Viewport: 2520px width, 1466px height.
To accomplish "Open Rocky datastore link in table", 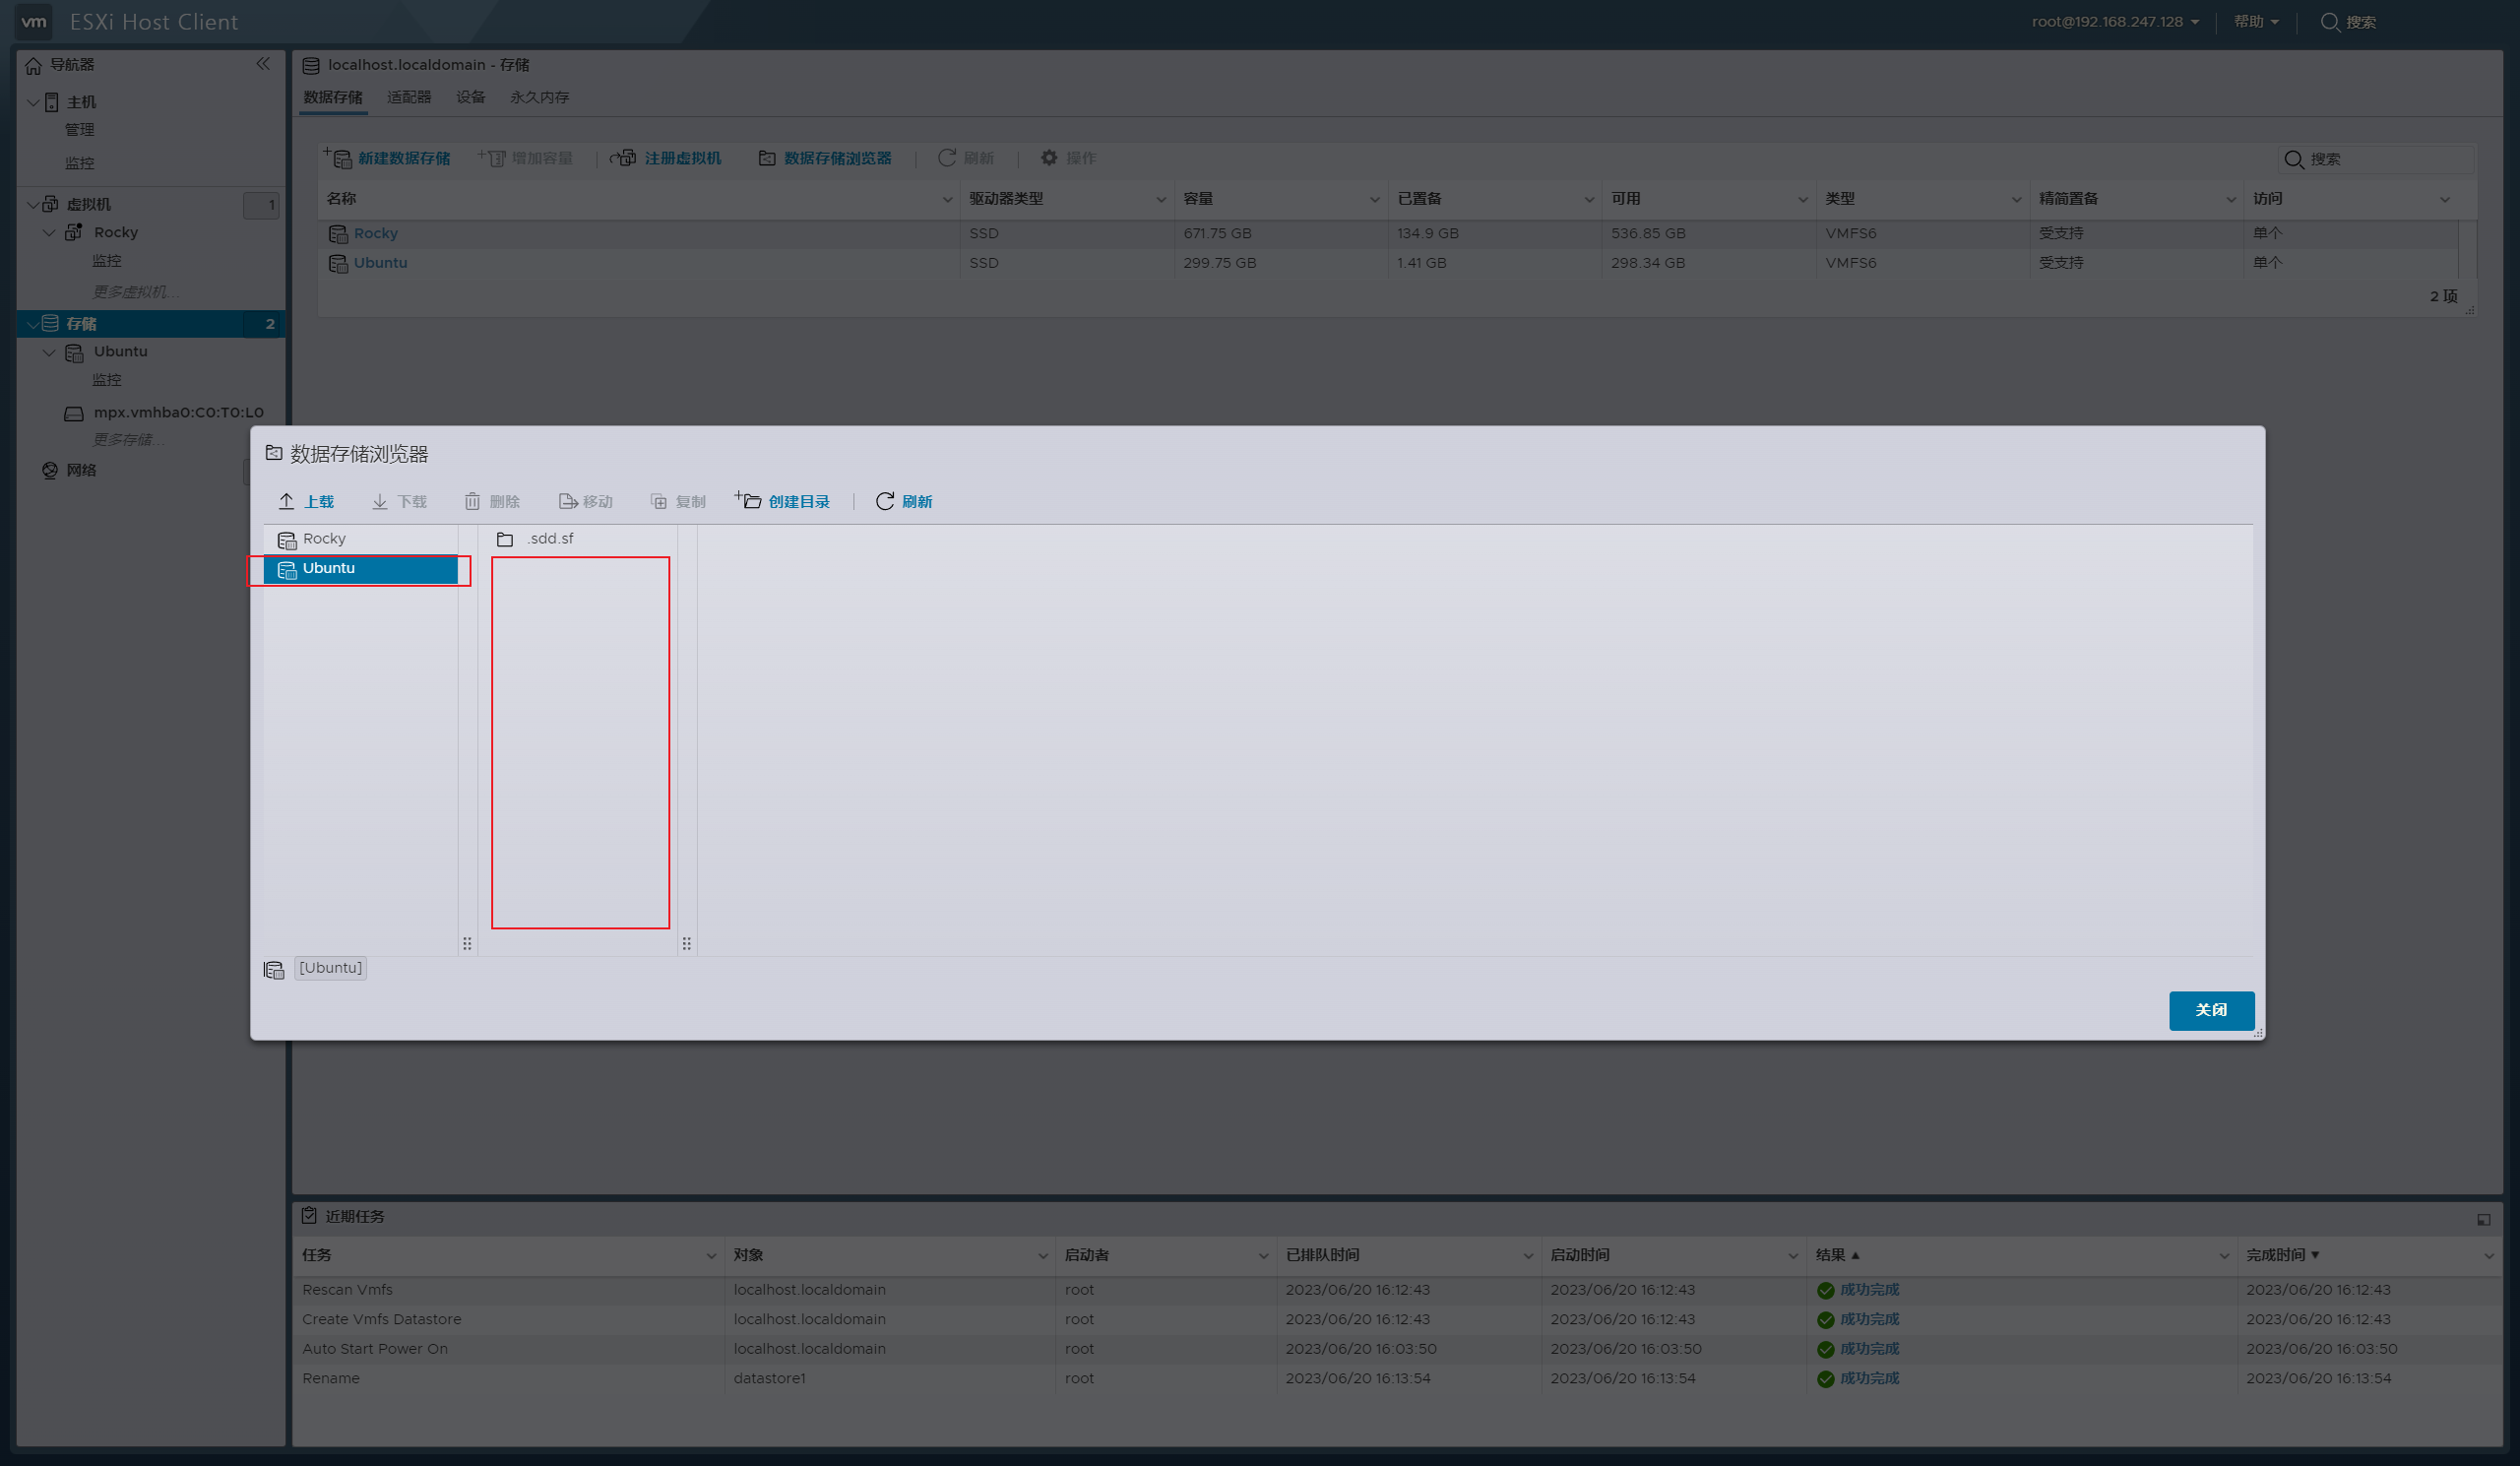I will (376, 233).
